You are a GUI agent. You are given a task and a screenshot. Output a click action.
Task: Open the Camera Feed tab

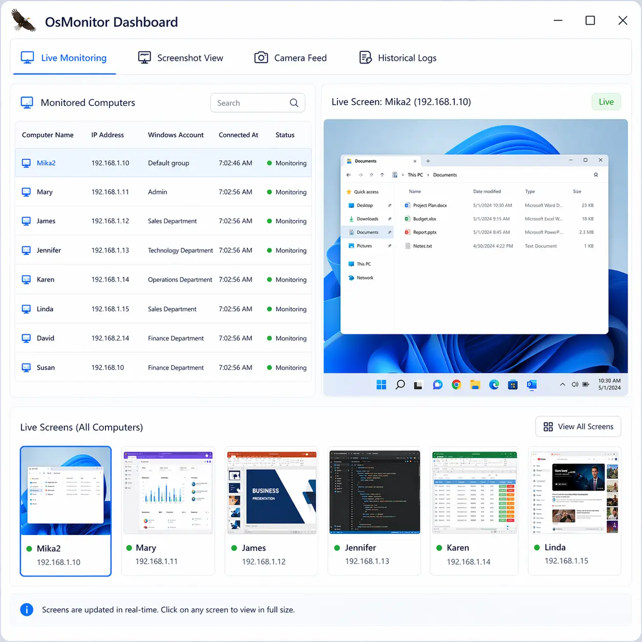click(290, 58)
